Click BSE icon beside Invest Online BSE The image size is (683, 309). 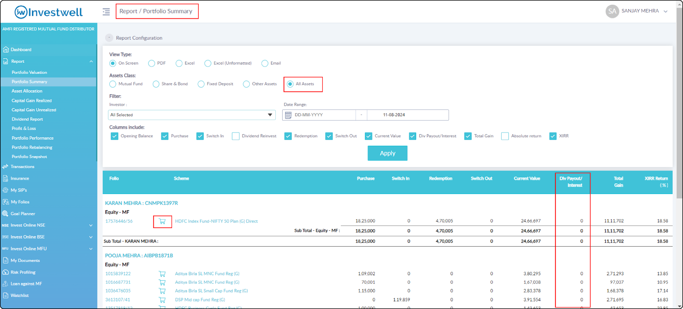click(x=5, y=237)
